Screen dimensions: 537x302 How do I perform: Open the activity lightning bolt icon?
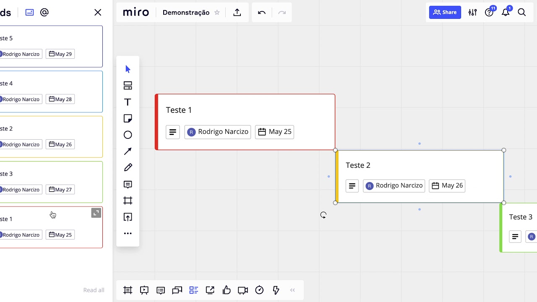click(x=276, y=290)
